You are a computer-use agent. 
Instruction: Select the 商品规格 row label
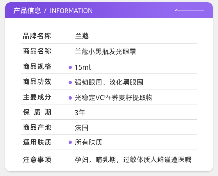37,67
